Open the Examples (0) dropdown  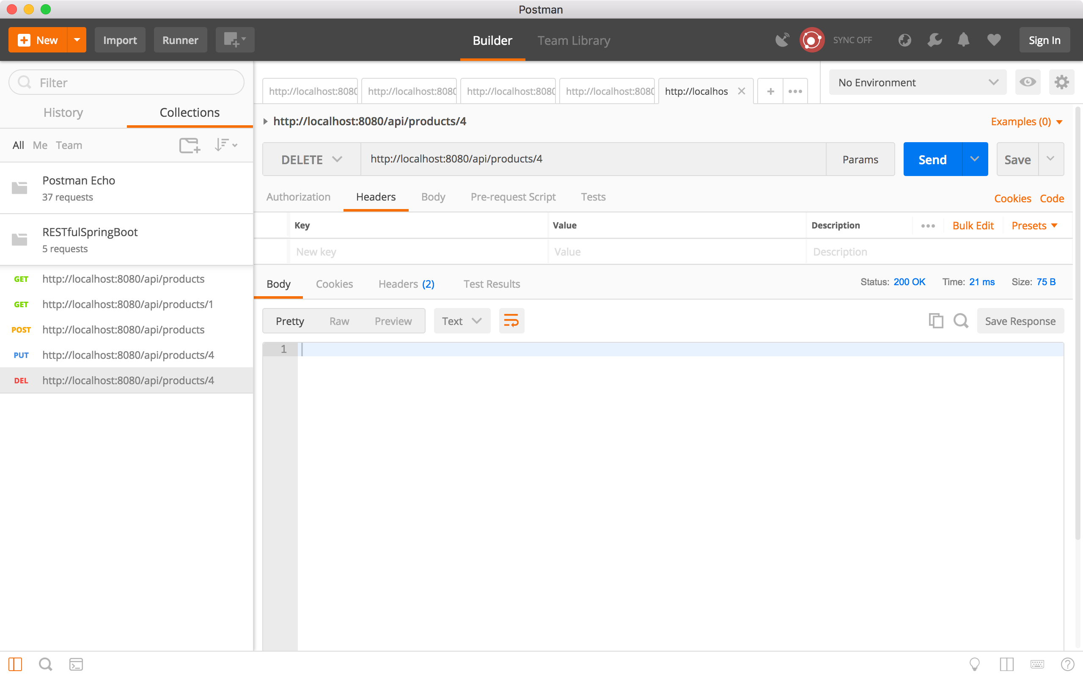pos(1027,122)
